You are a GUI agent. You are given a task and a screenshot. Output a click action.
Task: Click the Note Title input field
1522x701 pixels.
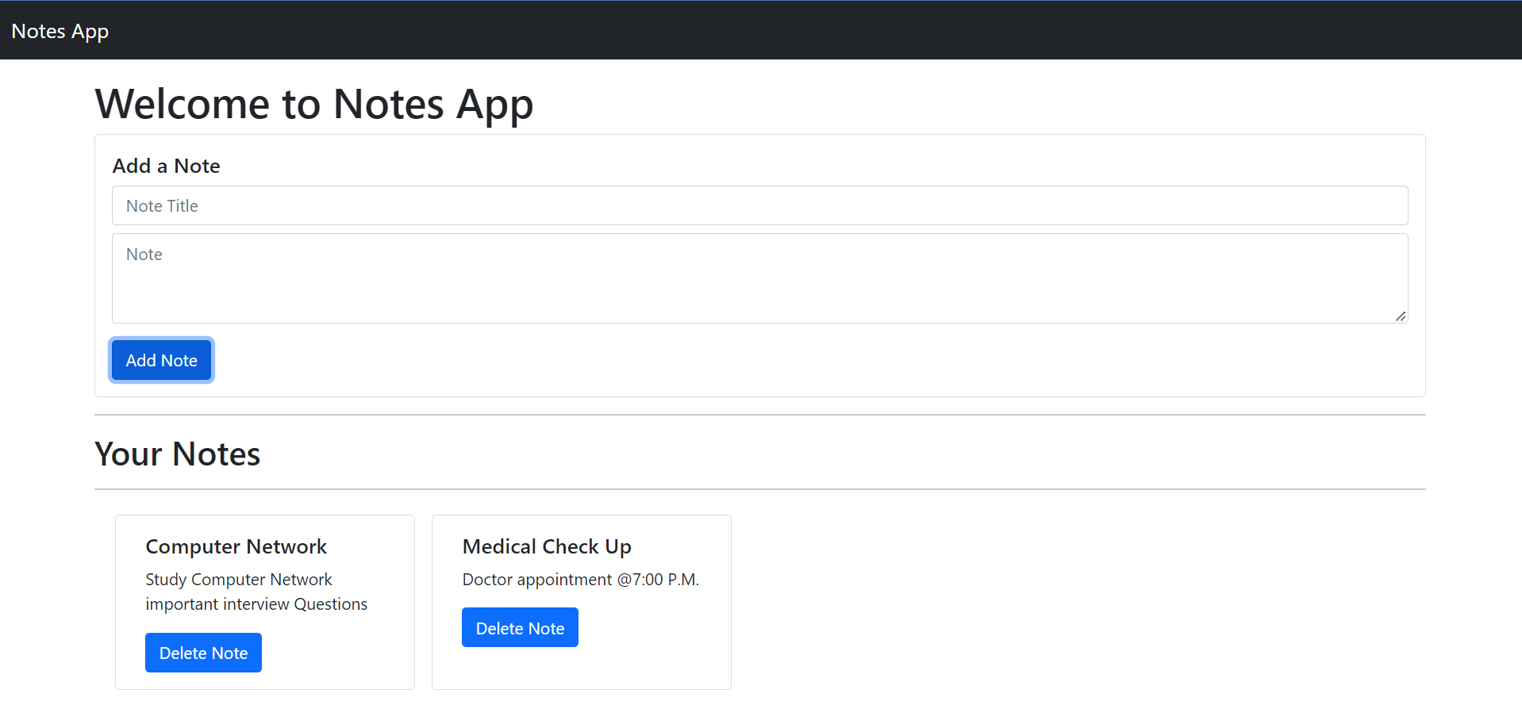pos(759,205)
